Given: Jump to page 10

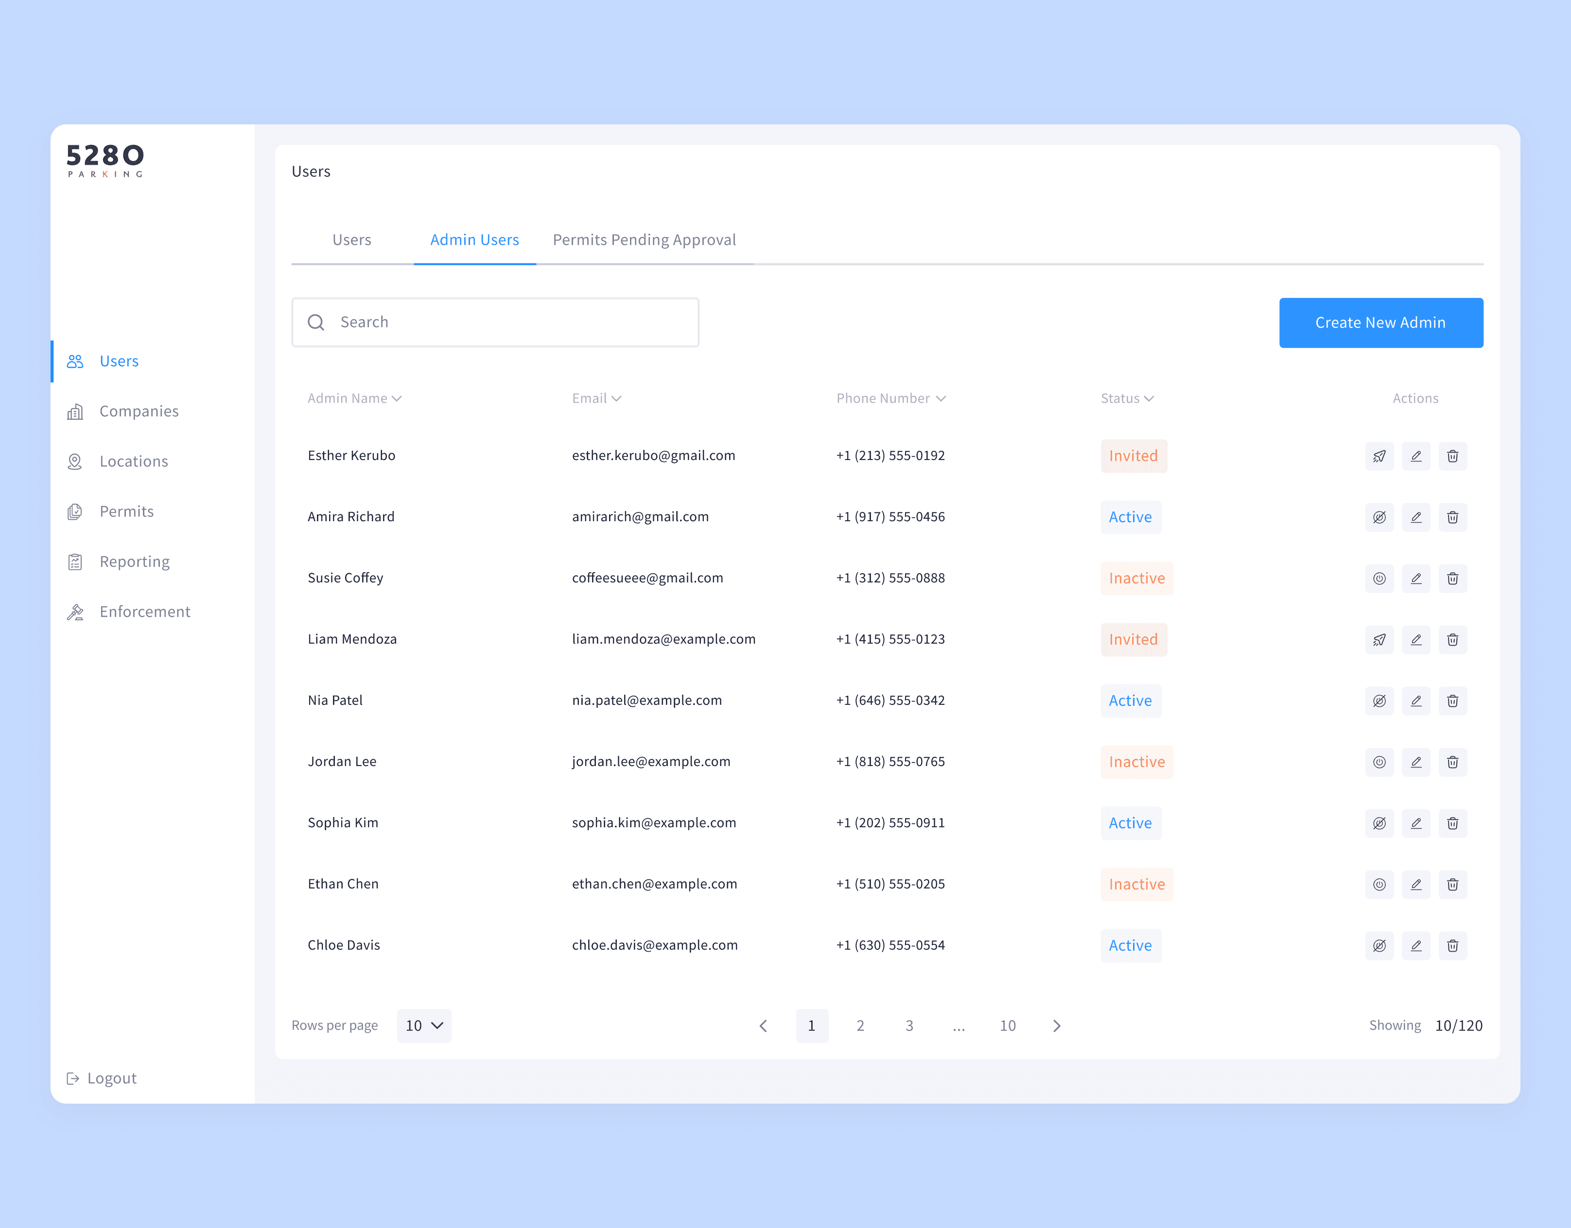Looking at the screenshot, I should [1008, 1026].
